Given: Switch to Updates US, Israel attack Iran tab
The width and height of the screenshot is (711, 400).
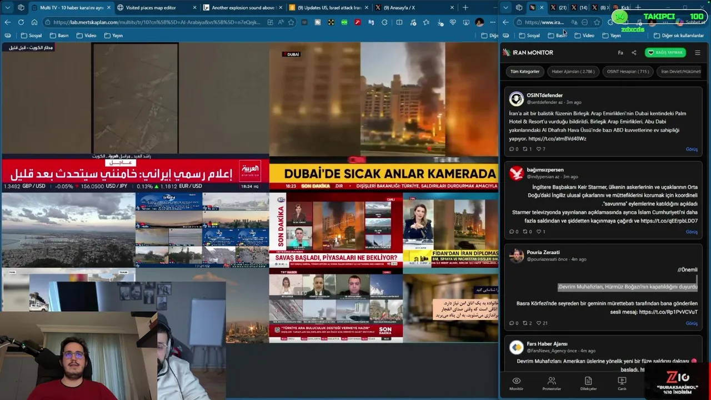Looking at the screenshot, I should 328,8.
